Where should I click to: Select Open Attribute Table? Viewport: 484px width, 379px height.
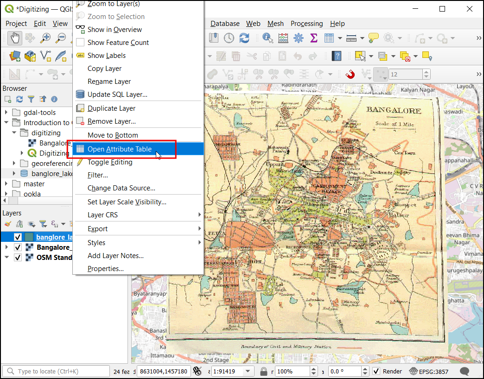pos(138,149)
